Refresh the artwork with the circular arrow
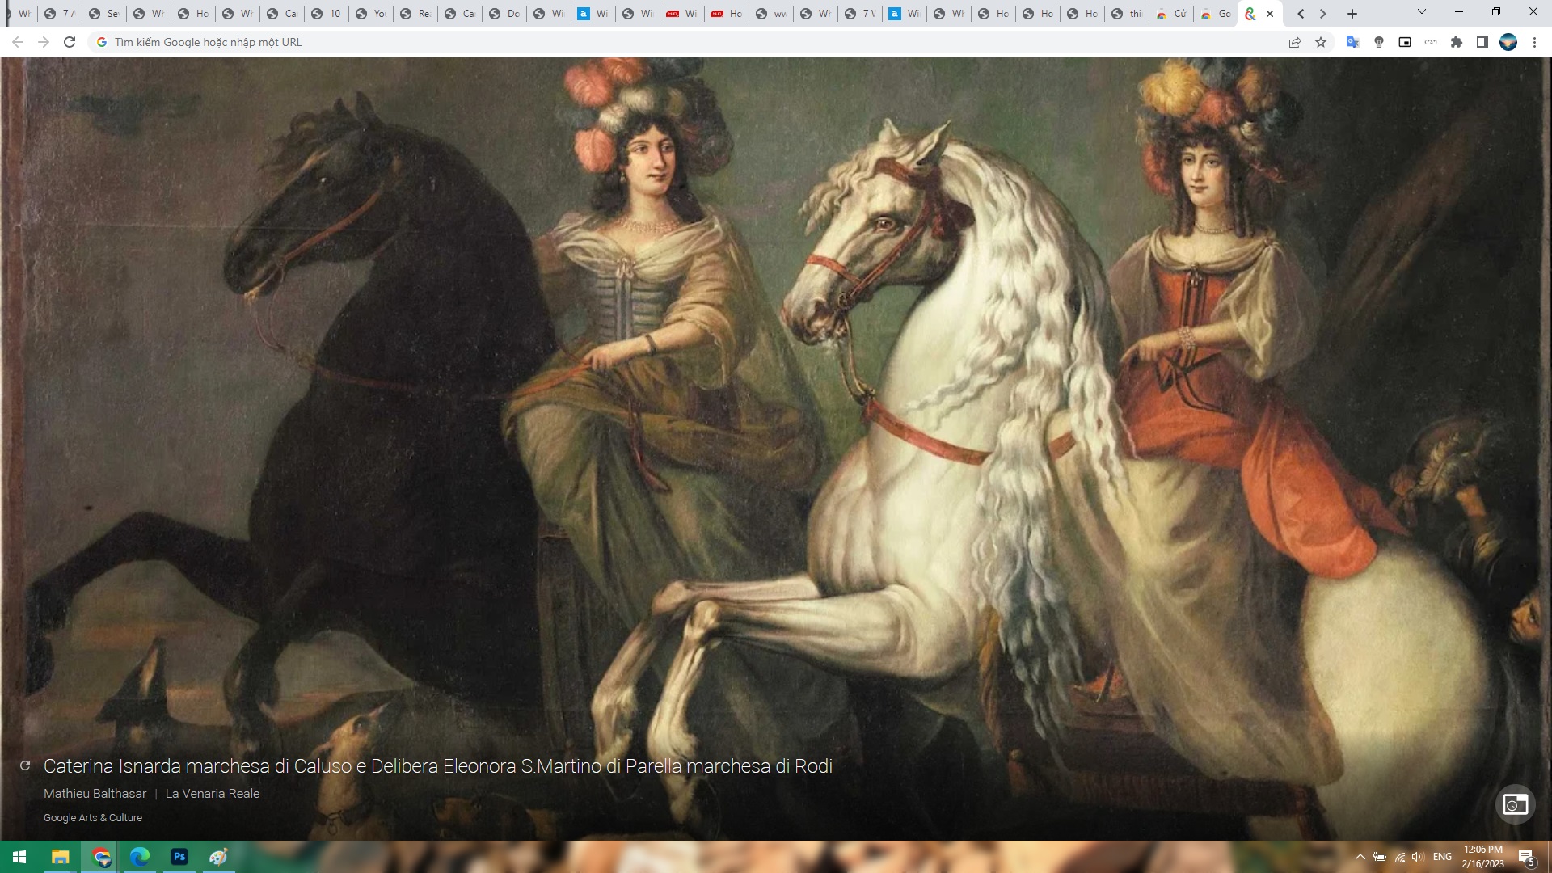 (x=25, y=765)
